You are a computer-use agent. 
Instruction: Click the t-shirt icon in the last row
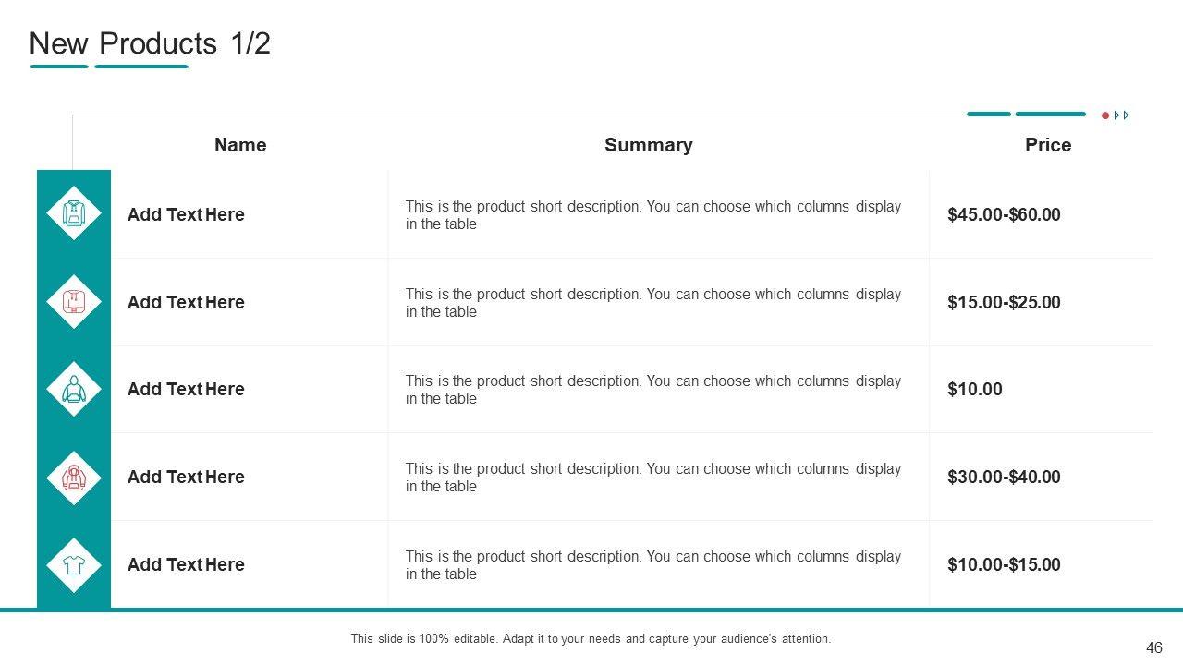[74, 564]
